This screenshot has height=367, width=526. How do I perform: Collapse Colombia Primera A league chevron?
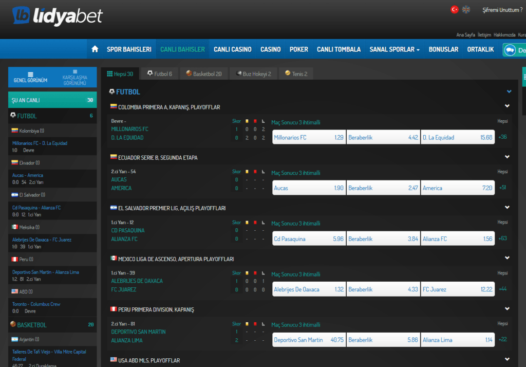507,106
